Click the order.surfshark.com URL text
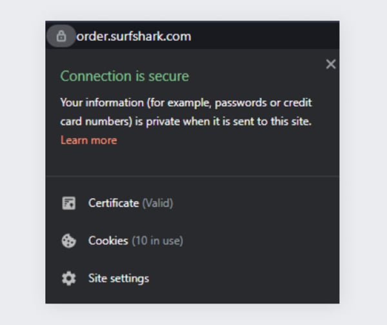Screen dimensions: 387x325 pyautogui.click(x=133, y=36)
